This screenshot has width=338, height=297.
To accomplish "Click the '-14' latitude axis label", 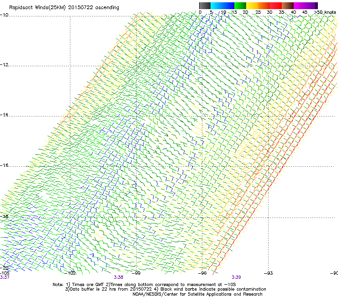I will (4, 115).
